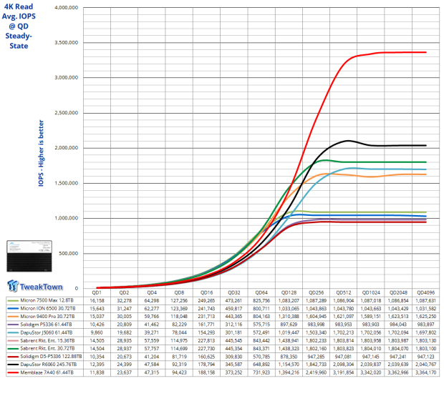This screenshot has height=406, width=444.
Task: Click the purple Solidigm P5336 61.44TB legend line
Action: (x=13, y=325)
